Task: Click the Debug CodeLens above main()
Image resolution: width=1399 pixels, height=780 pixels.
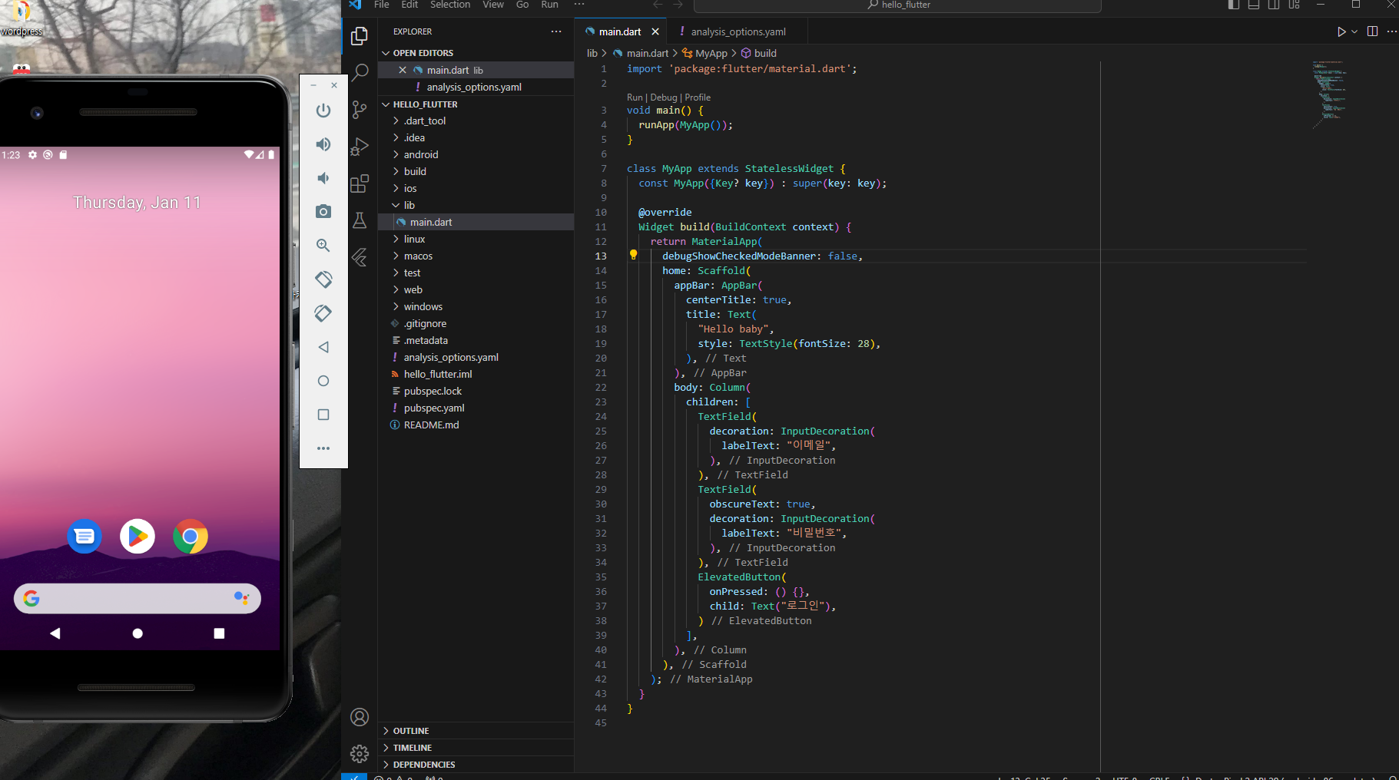Action: (x=664, y=97)
